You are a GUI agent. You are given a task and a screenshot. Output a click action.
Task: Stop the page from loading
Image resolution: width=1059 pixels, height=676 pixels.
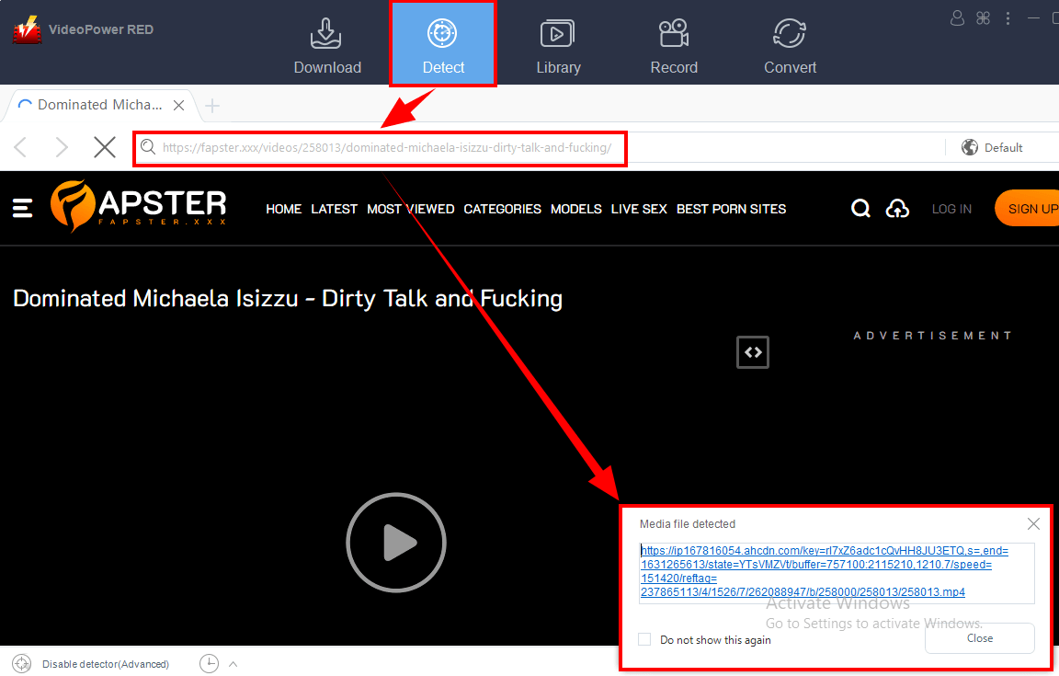click(105, 146)
